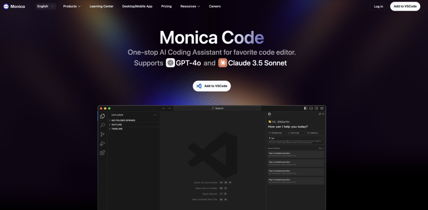Click the Open File or Folder text

(x=206, y=188)
